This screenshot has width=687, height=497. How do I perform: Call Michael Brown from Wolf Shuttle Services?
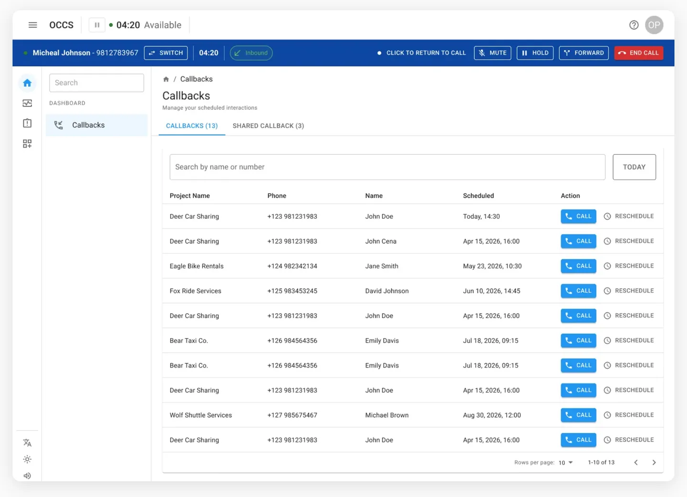[578, 415]
